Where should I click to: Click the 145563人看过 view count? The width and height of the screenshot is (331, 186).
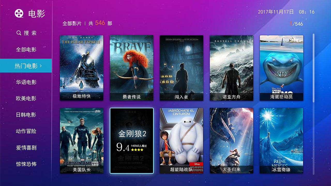coord(139,146)
